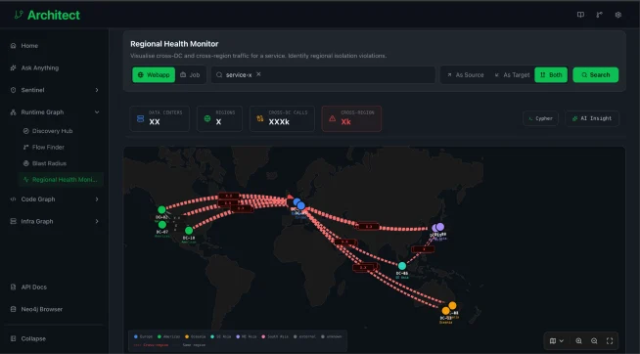Click the green Search button
This screenshot has height=354, width=640.
point(596,75)
